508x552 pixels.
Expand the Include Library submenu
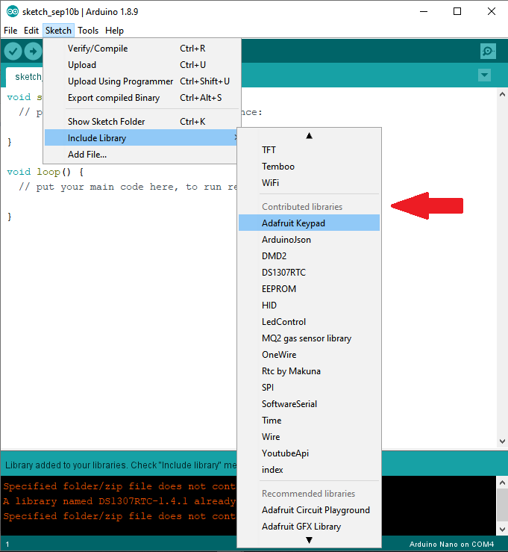tap(141, 138)
